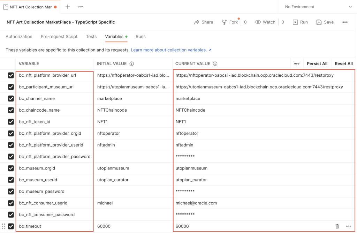Disable bc_nft_token_id variable

click(11, 122)
